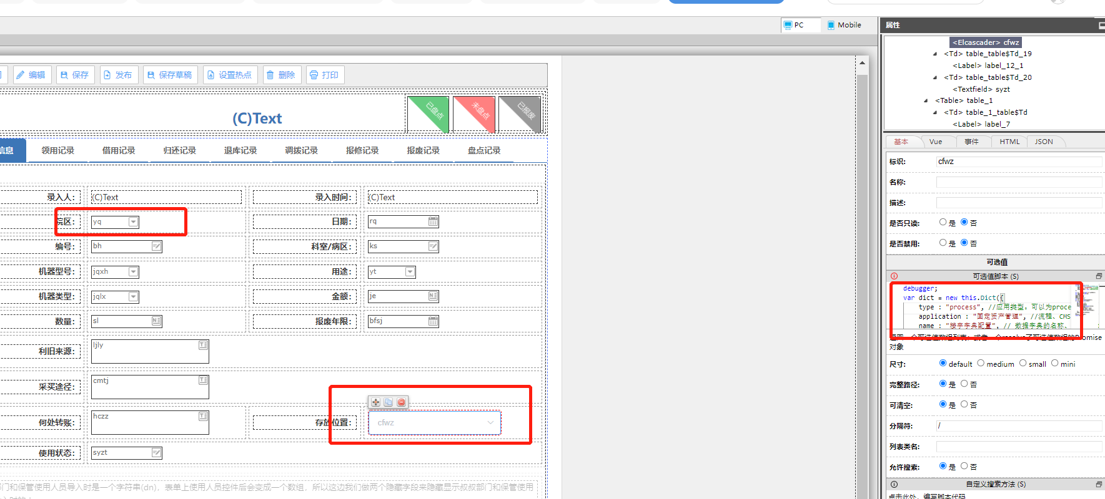Click the 保存草稿 (save draft) button
The height and width of the screenshot is (499, 1105).
point(170,75)
